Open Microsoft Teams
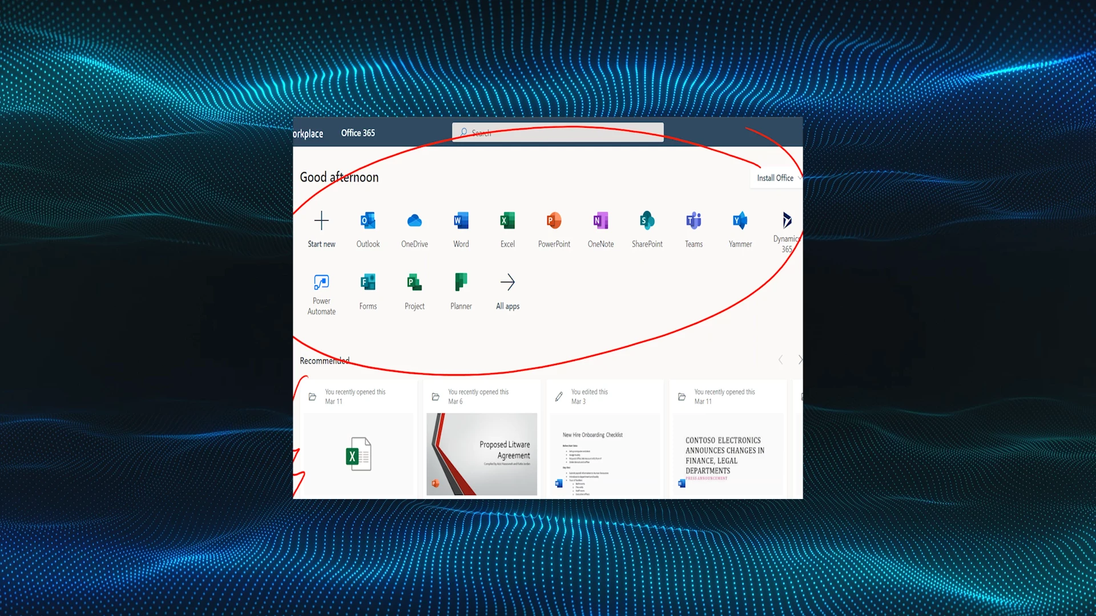1096x616 pixels. point(694,221)
